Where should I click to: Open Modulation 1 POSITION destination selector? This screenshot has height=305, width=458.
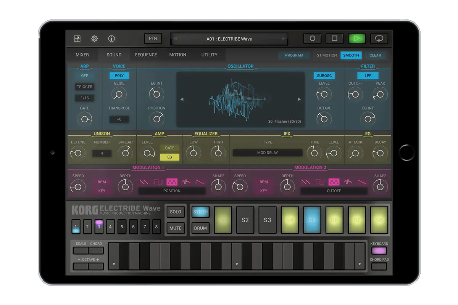coord(172,191)
